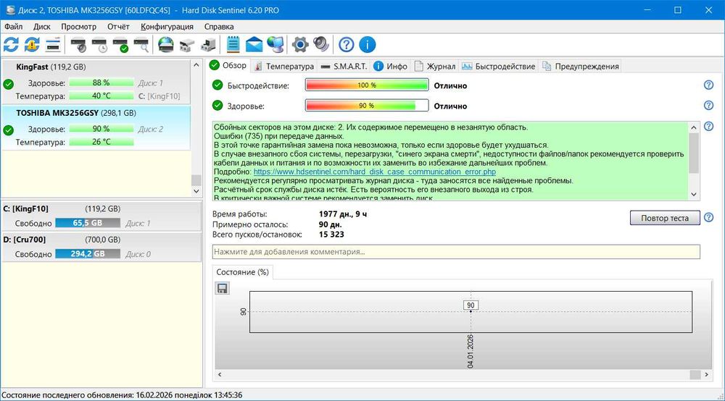The height and width of the screenshot is (401, 725).
Task: Click the 90 data point label on the chart
Action: 471,305
